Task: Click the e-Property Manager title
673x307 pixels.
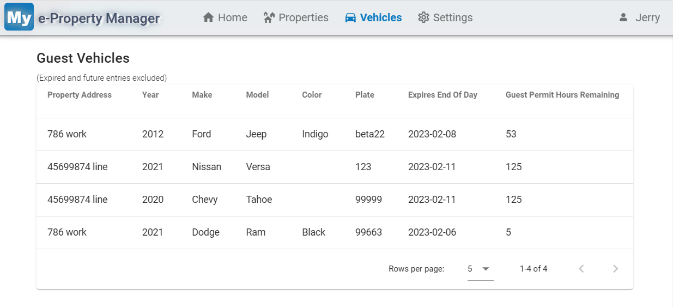Action: click(x=99, y=19)
